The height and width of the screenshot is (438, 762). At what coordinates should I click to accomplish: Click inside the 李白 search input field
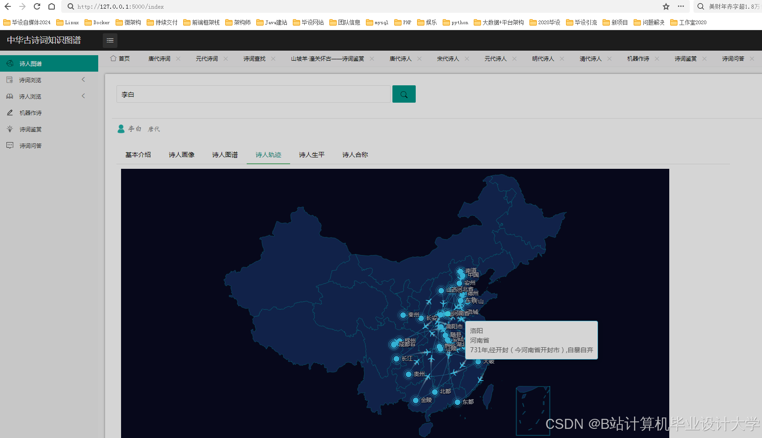point(254,94)
